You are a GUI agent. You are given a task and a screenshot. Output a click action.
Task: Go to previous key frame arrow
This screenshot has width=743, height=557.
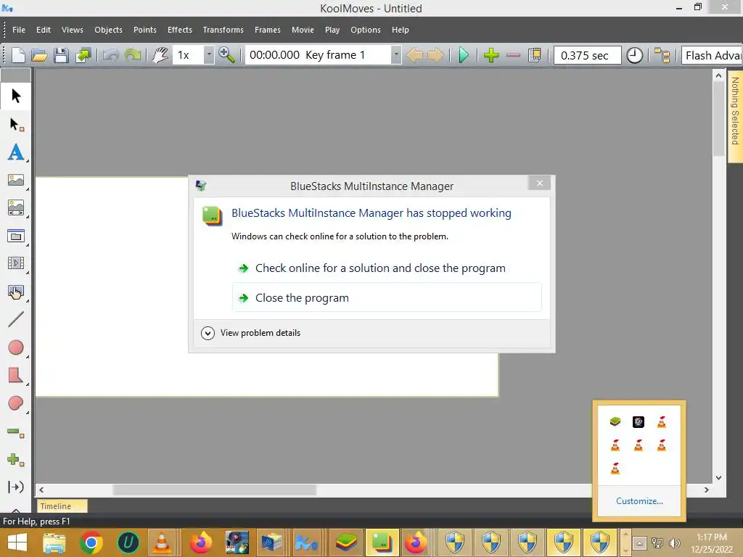click(414, 55)
